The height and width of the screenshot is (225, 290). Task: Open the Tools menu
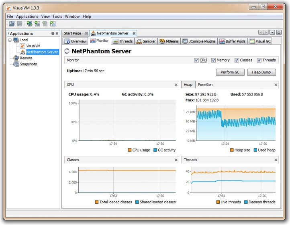[57, 16]
